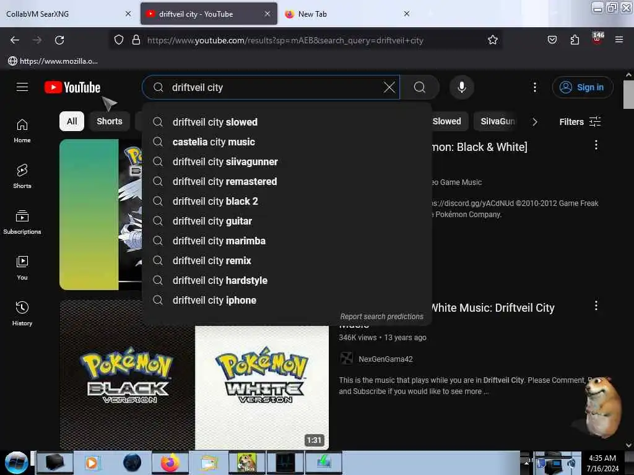634x475 pixels.
Task: Choose suggestion driftveil city slowed
Action: click(x=287, y=122)
